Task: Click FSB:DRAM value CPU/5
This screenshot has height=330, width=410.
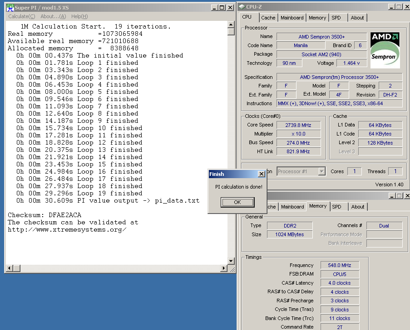Action: coord(340,274)
